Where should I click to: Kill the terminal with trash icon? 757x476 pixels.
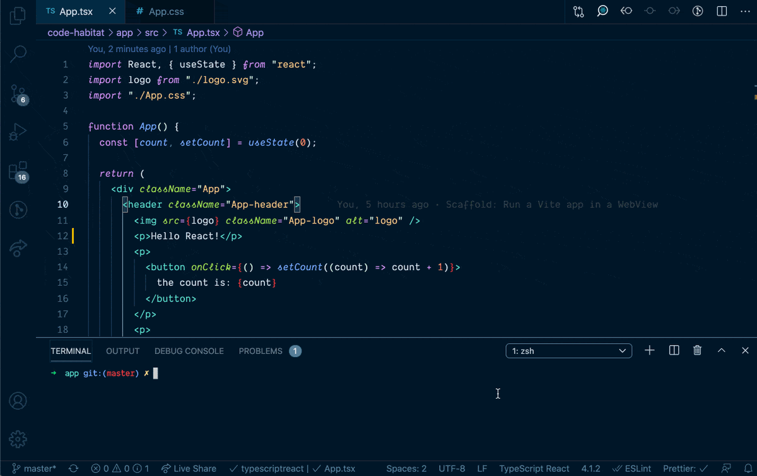pos(697,351)
